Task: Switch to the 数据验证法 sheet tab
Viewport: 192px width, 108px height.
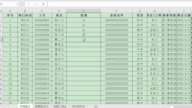Action: tap(42, 106)
